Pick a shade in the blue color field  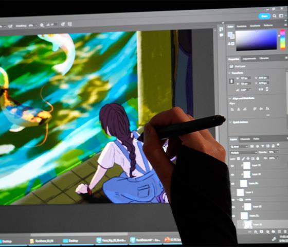click(256, 40)
